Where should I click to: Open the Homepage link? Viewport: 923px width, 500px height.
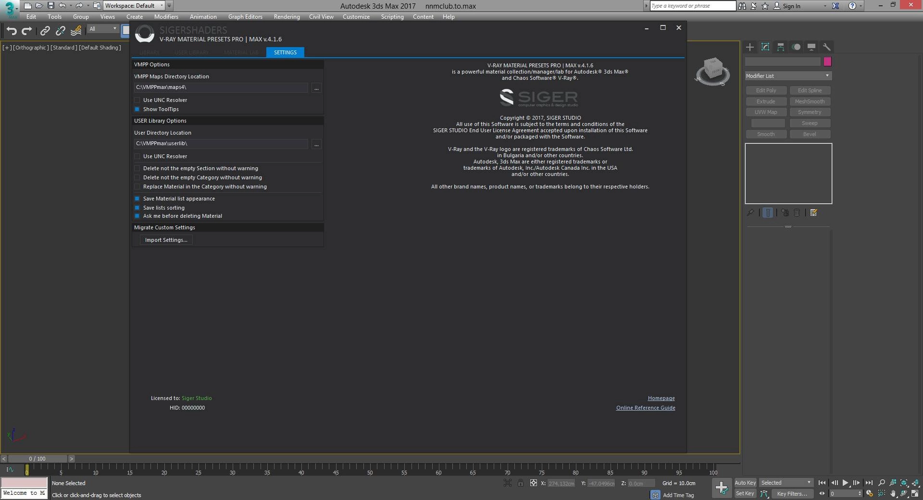(661, 398)
